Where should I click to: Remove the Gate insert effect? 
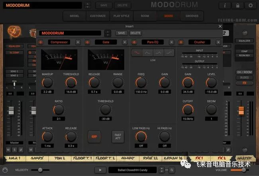click(125, 42)
